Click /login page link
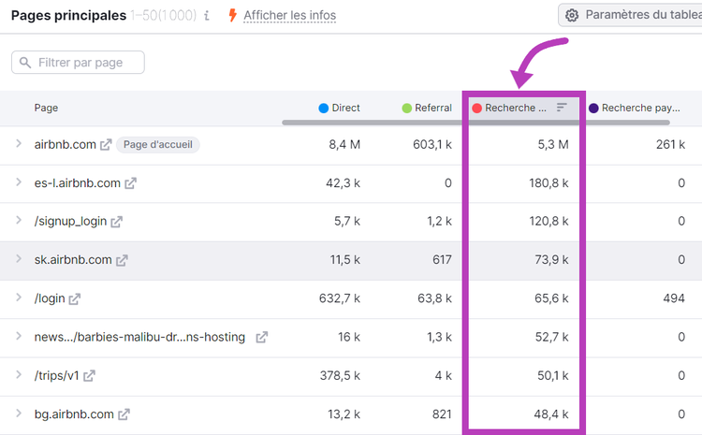The image size is (702, 435). pos(50,298)
